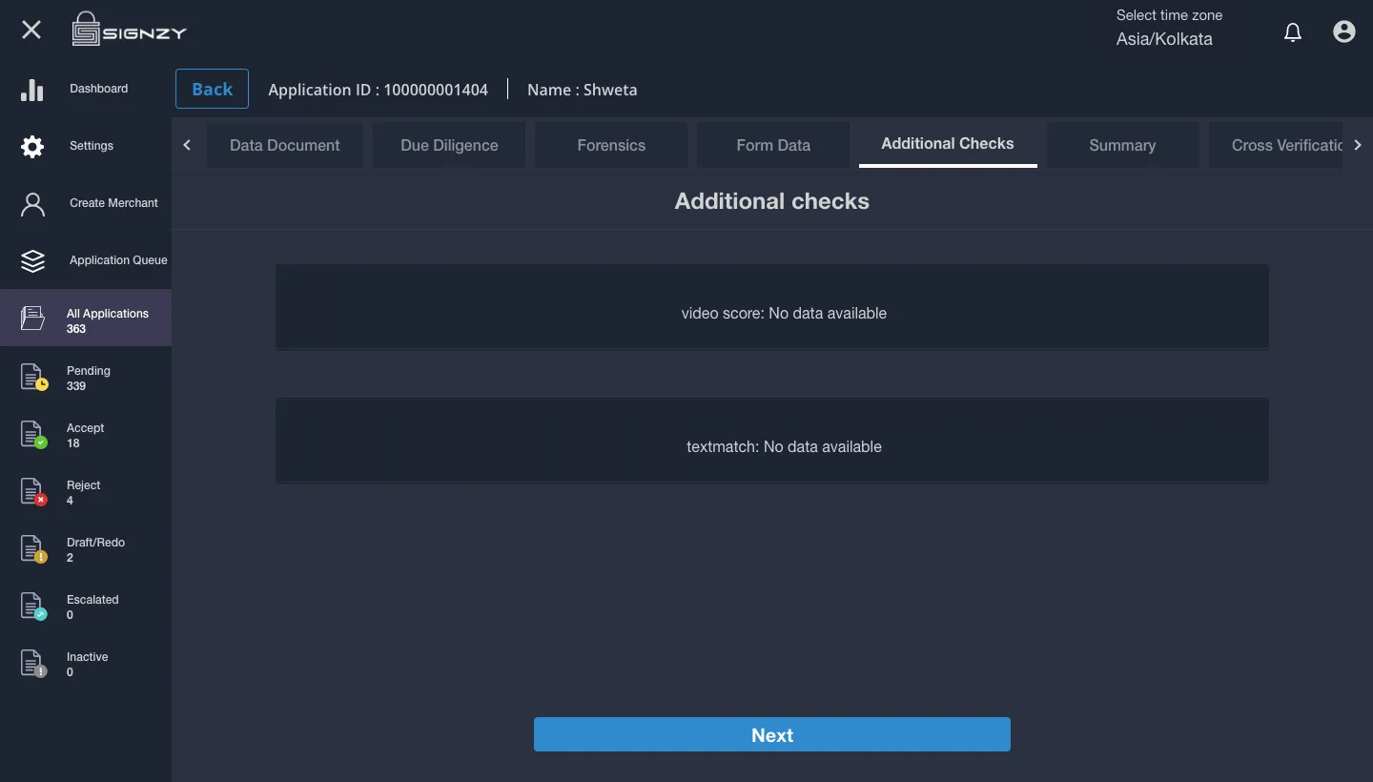Click the video score No data card
This screenshot has width=1373, height=782.
click(772, 307)
